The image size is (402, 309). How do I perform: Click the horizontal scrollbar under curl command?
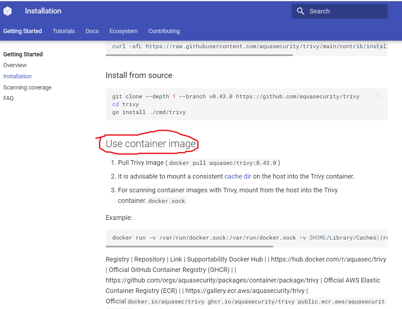pos(199,55)
